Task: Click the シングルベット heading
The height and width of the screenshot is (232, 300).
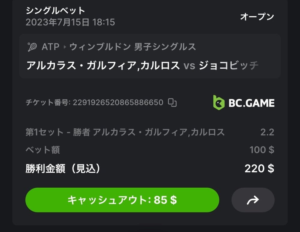Action: pyautogui.click(x=55, y=11)
